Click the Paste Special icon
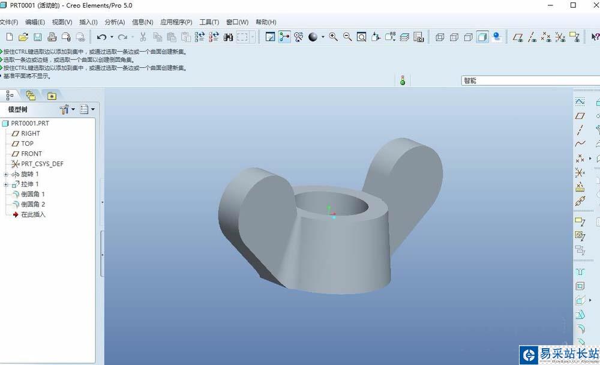The image size is (600, 365). (x=185, y=37)
